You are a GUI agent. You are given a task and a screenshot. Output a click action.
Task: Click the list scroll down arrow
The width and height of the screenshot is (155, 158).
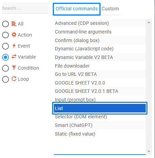pyautogui.click(x=149, y=151)
